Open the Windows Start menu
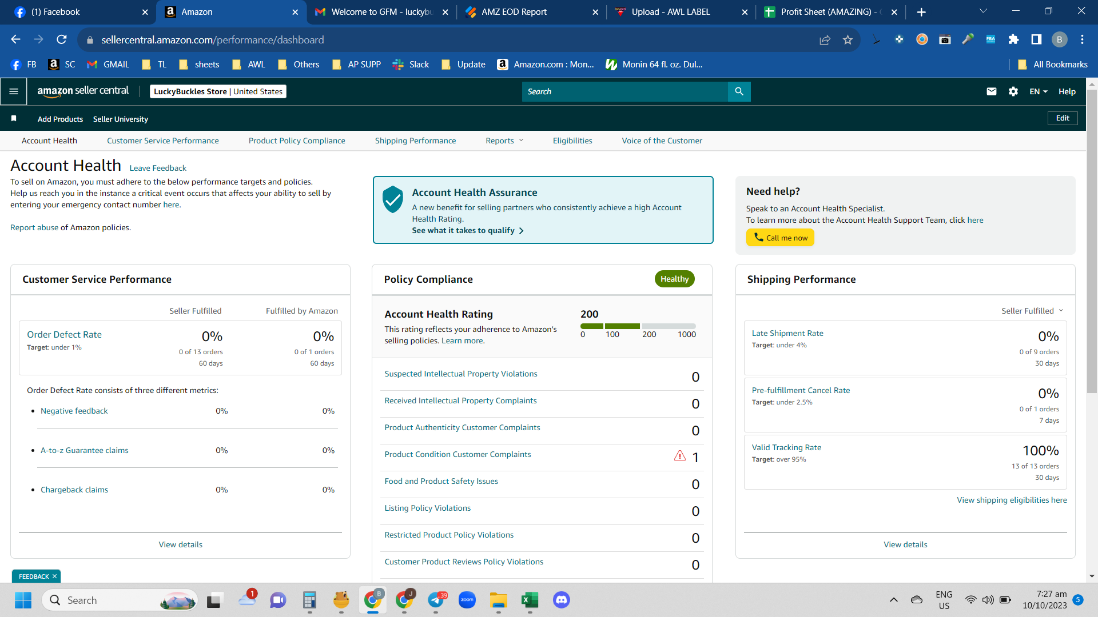Image resolution: width=1098 pixels, height=617 pixels. point(23,600)
